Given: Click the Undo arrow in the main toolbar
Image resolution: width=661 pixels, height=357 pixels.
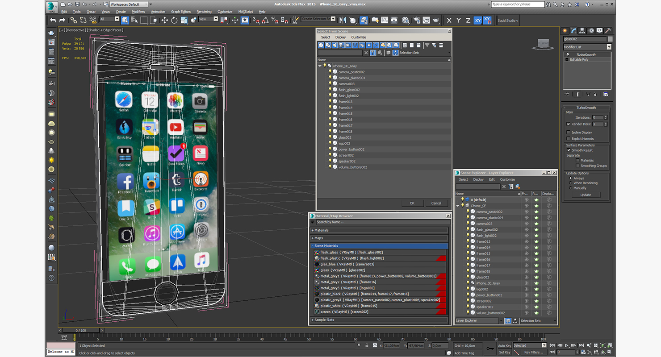Looking at the screenshot, I should pos(53,20).
